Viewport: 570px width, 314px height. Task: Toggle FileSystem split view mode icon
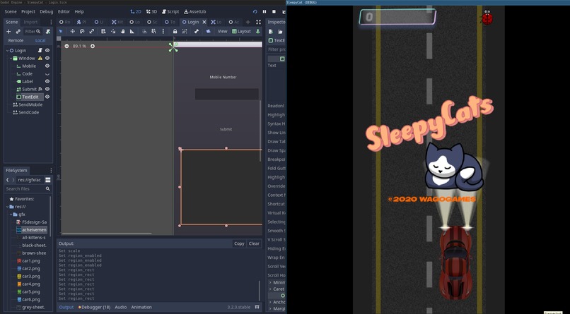(48, 180)
